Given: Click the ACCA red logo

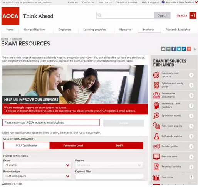Looking at the screenshot, I should click(10, 16).
